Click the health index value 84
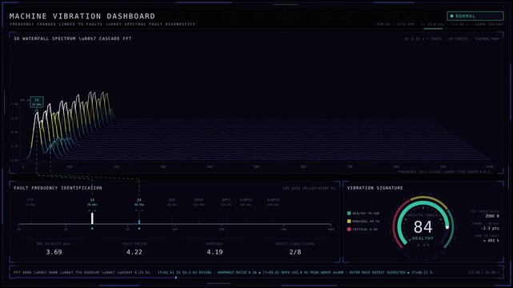513x288 pixels. (x=423, y=227)
